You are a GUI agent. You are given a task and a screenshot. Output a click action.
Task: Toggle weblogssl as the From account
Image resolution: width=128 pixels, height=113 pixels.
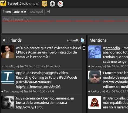36,12
